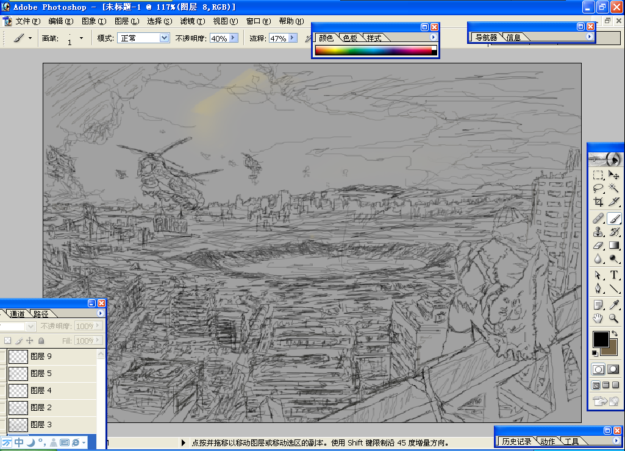Select the Pen tool
Screen dimensions: 625x451
pos(598,288)
